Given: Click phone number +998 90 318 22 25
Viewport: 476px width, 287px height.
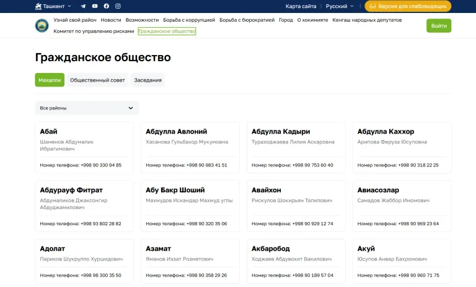Looking at the screenshot, I should point(418,165).
